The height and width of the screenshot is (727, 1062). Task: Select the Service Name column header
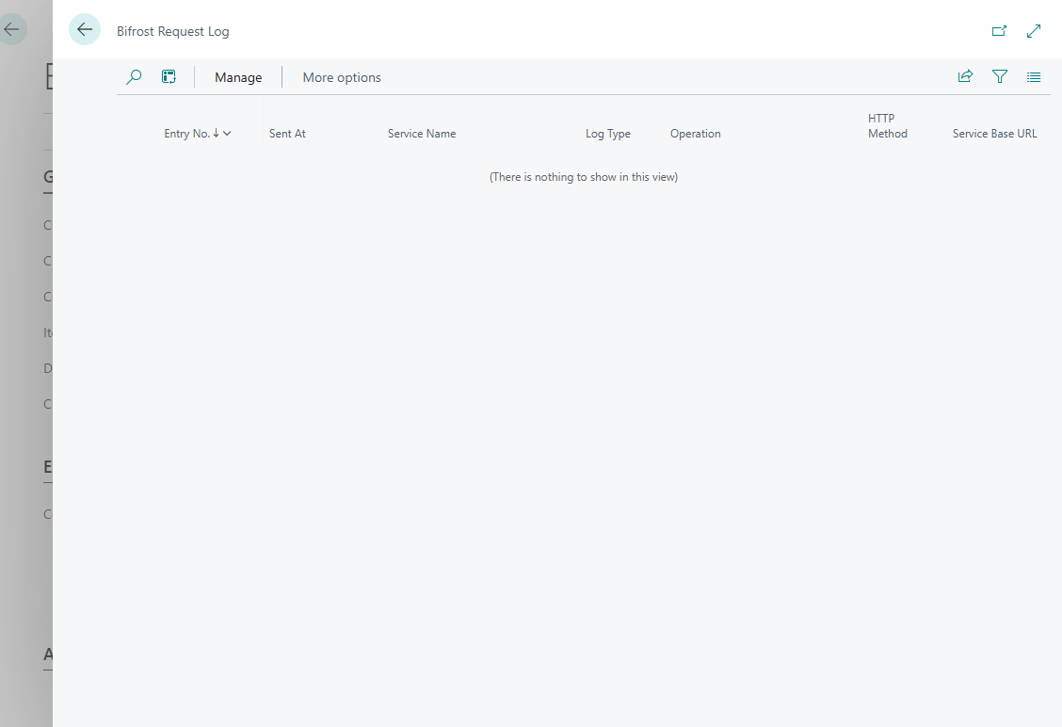(x=422, y=134)
